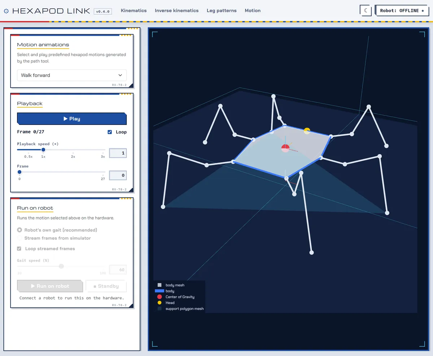Image resolution: width=433 pixels, height=356 pixels.
Task: Open the Walk forward motion dropdown
Action: (x=72, y=75)
